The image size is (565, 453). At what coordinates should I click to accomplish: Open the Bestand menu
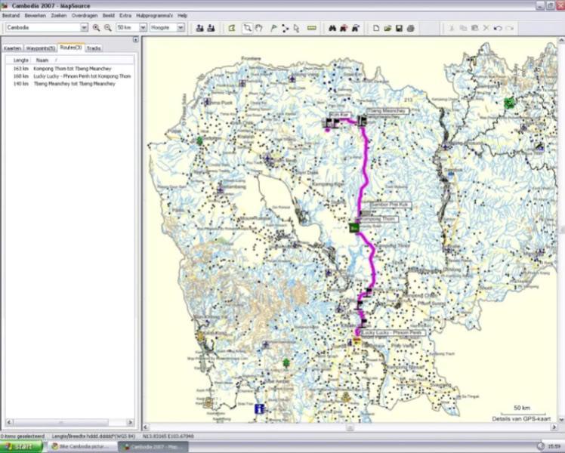(11, 16)
